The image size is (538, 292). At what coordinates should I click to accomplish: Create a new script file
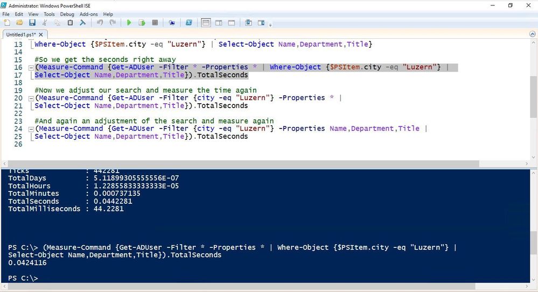click(x=7, y=23)
